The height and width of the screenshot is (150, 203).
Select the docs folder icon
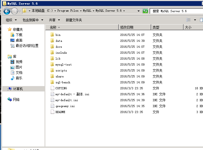click(x=52, y=47)
